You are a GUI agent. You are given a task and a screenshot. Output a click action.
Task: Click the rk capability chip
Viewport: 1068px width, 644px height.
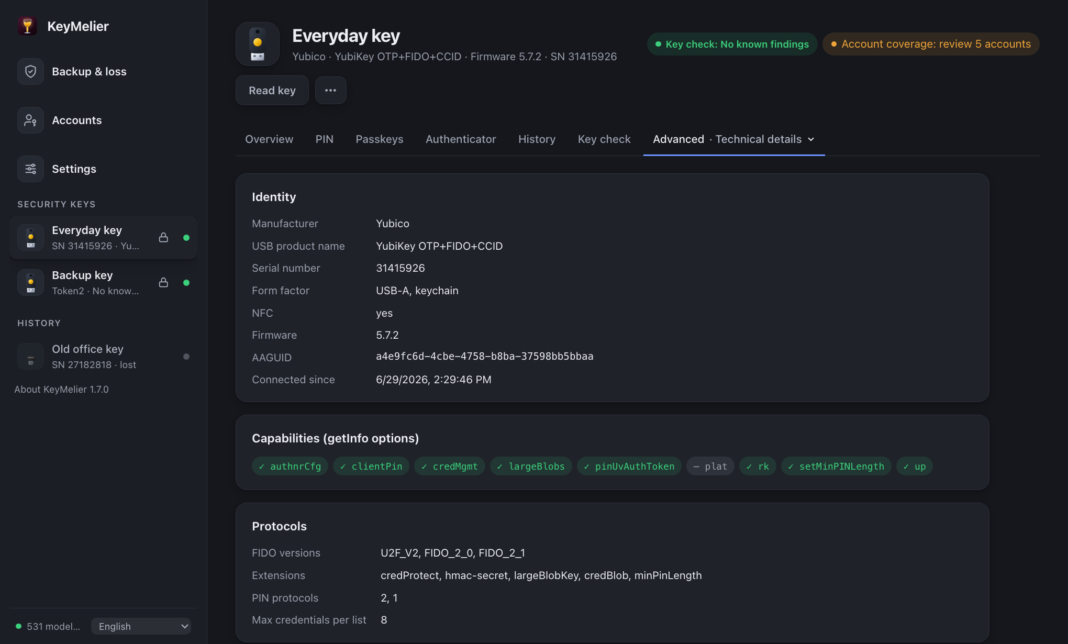coord(758,467)
